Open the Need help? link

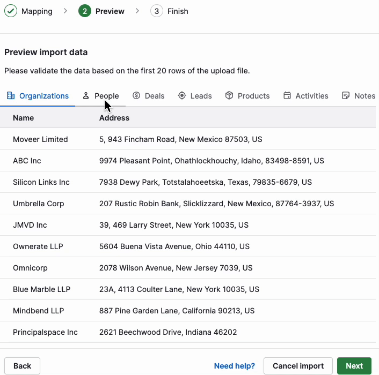(x=235, y=366)
